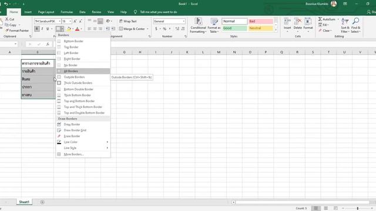
Task: Open Find & Select menu
Action: pos(355,25)
